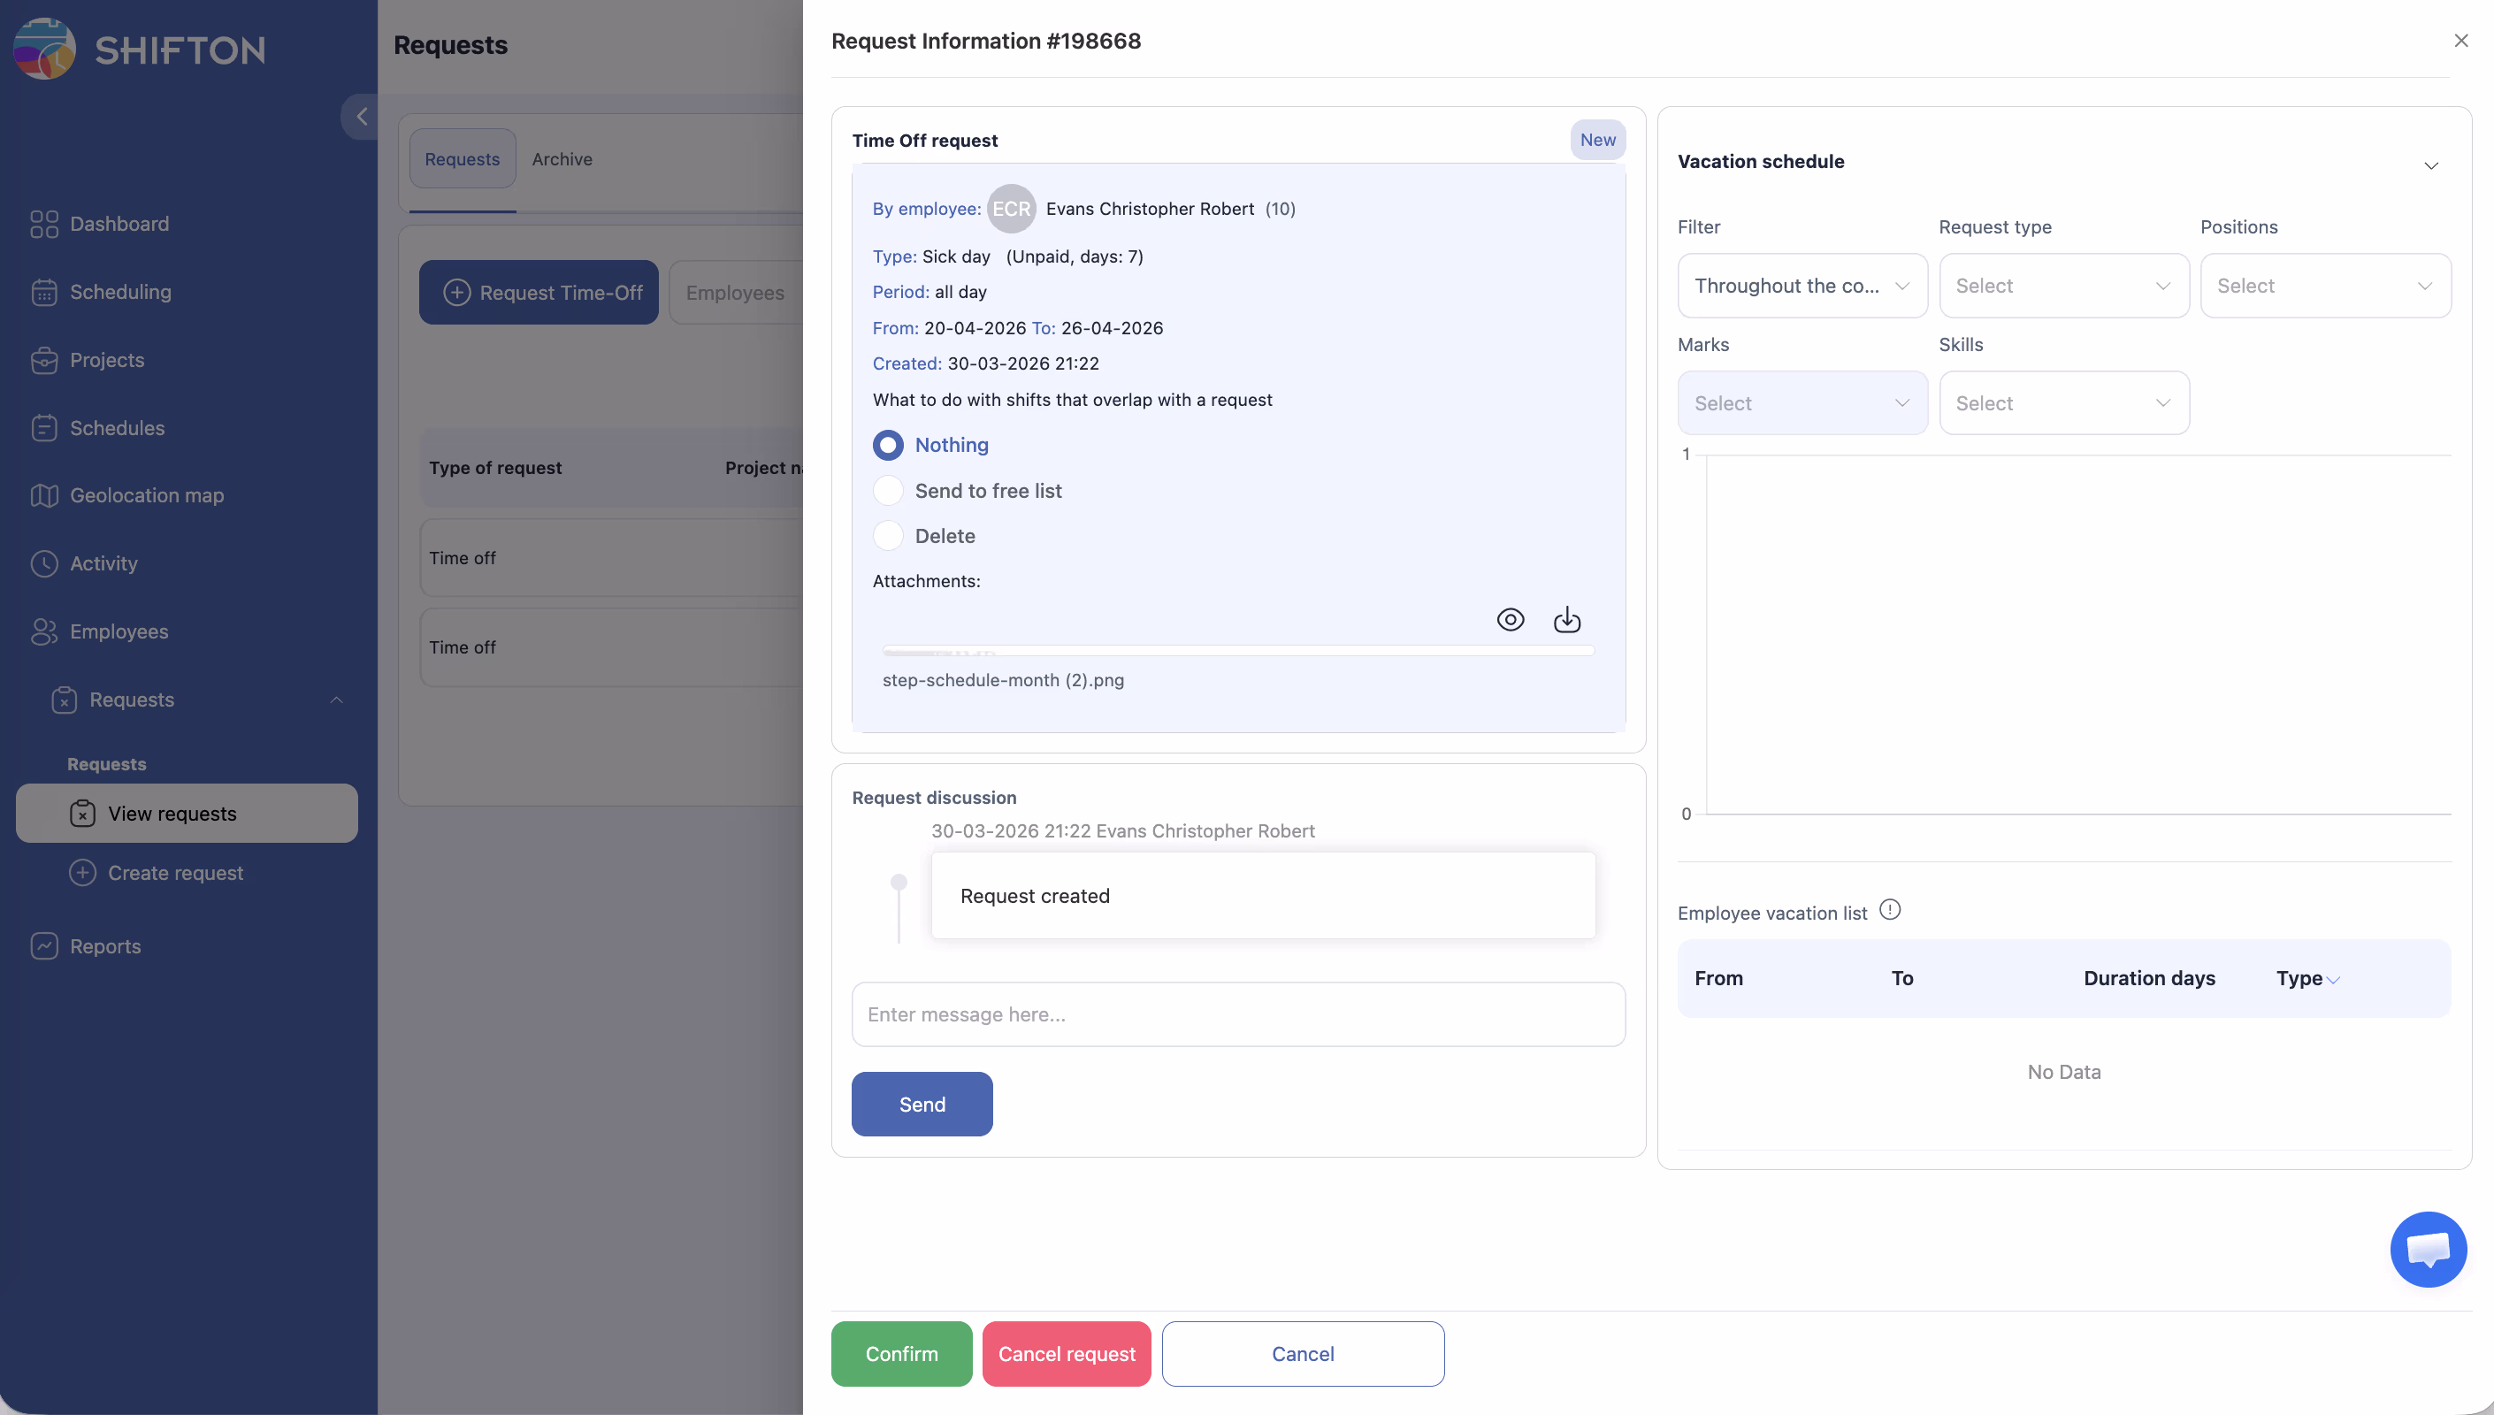Open the Request type dropdown
This screenshot has height=1415, width=2494.
pyautogui.click(x=2062, y=286)
